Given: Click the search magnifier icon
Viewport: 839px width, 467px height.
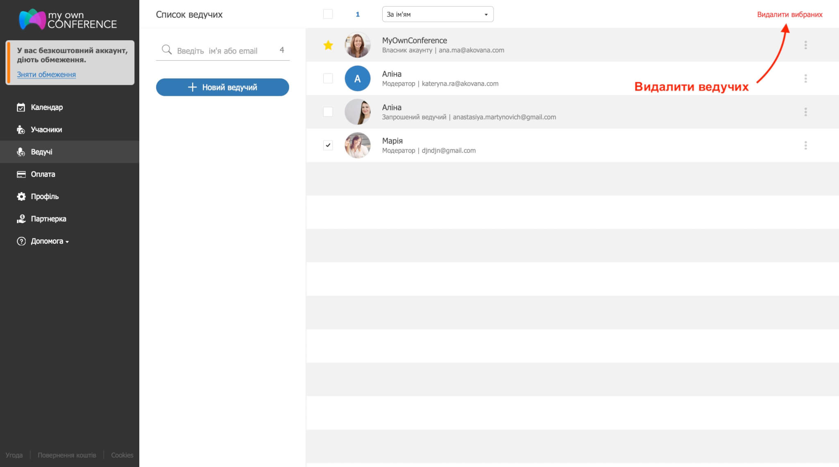Looking at the screenshot, I should point(166,50).
